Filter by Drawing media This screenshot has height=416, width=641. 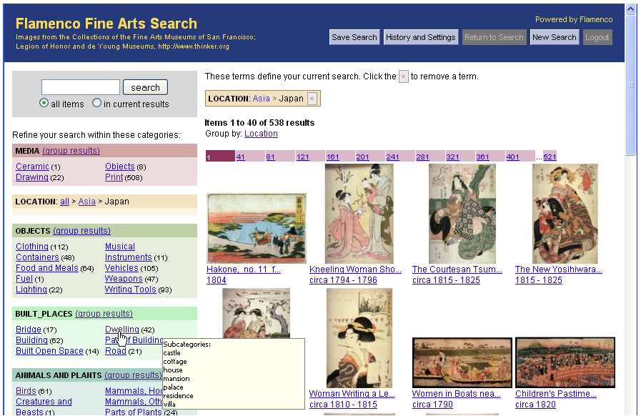click(x=32, y=177)
